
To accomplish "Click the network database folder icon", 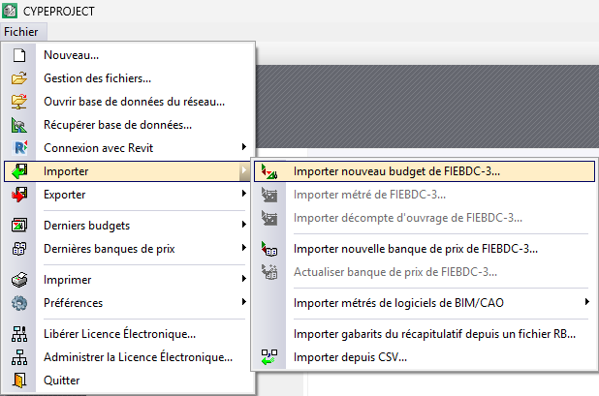I will click(x=19, y=102).
